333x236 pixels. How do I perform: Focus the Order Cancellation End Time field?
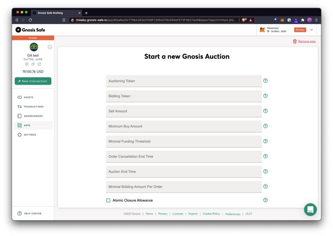184,156
